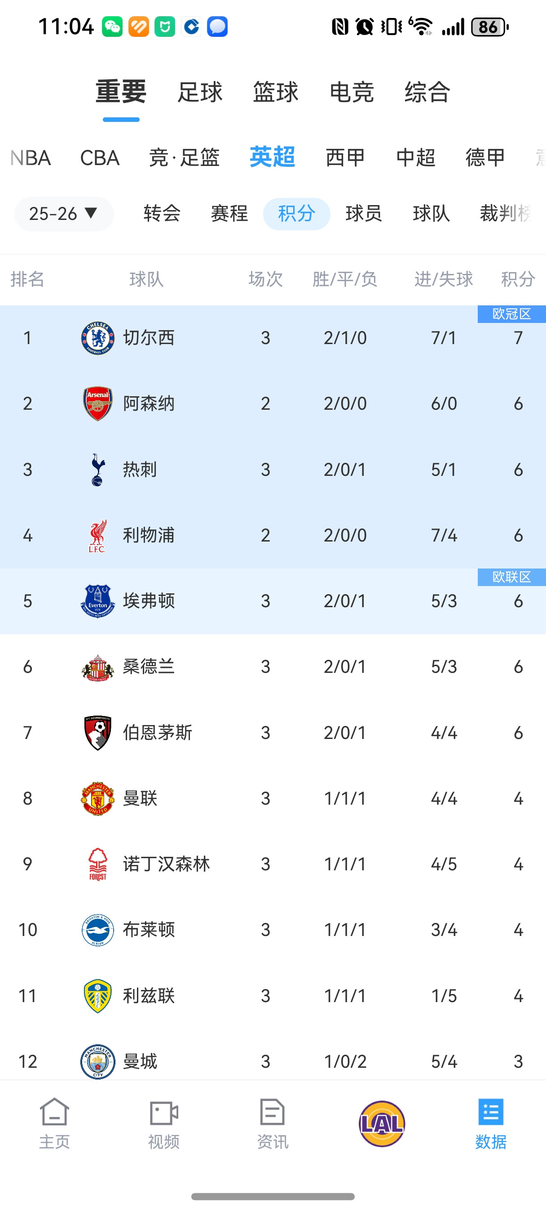This screenshot has height=1209, width=546.
Task: Tap the Arsenal club crest
Action: coord(97,403)
